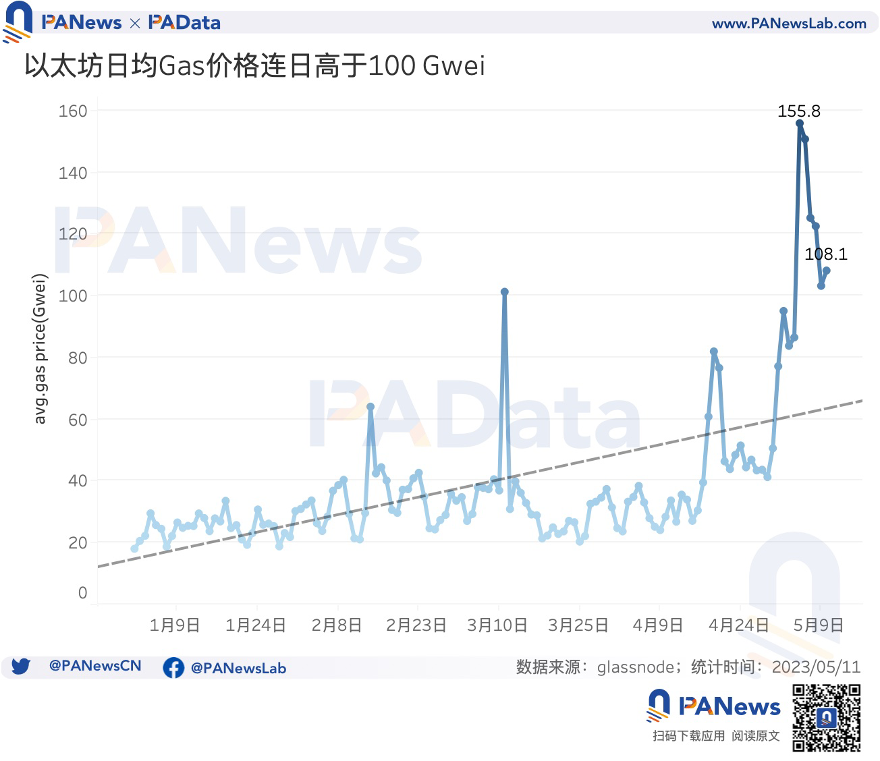Click the final data point at 108.1
Viewport: 880px width, 761px height.
tap(827, 271)
